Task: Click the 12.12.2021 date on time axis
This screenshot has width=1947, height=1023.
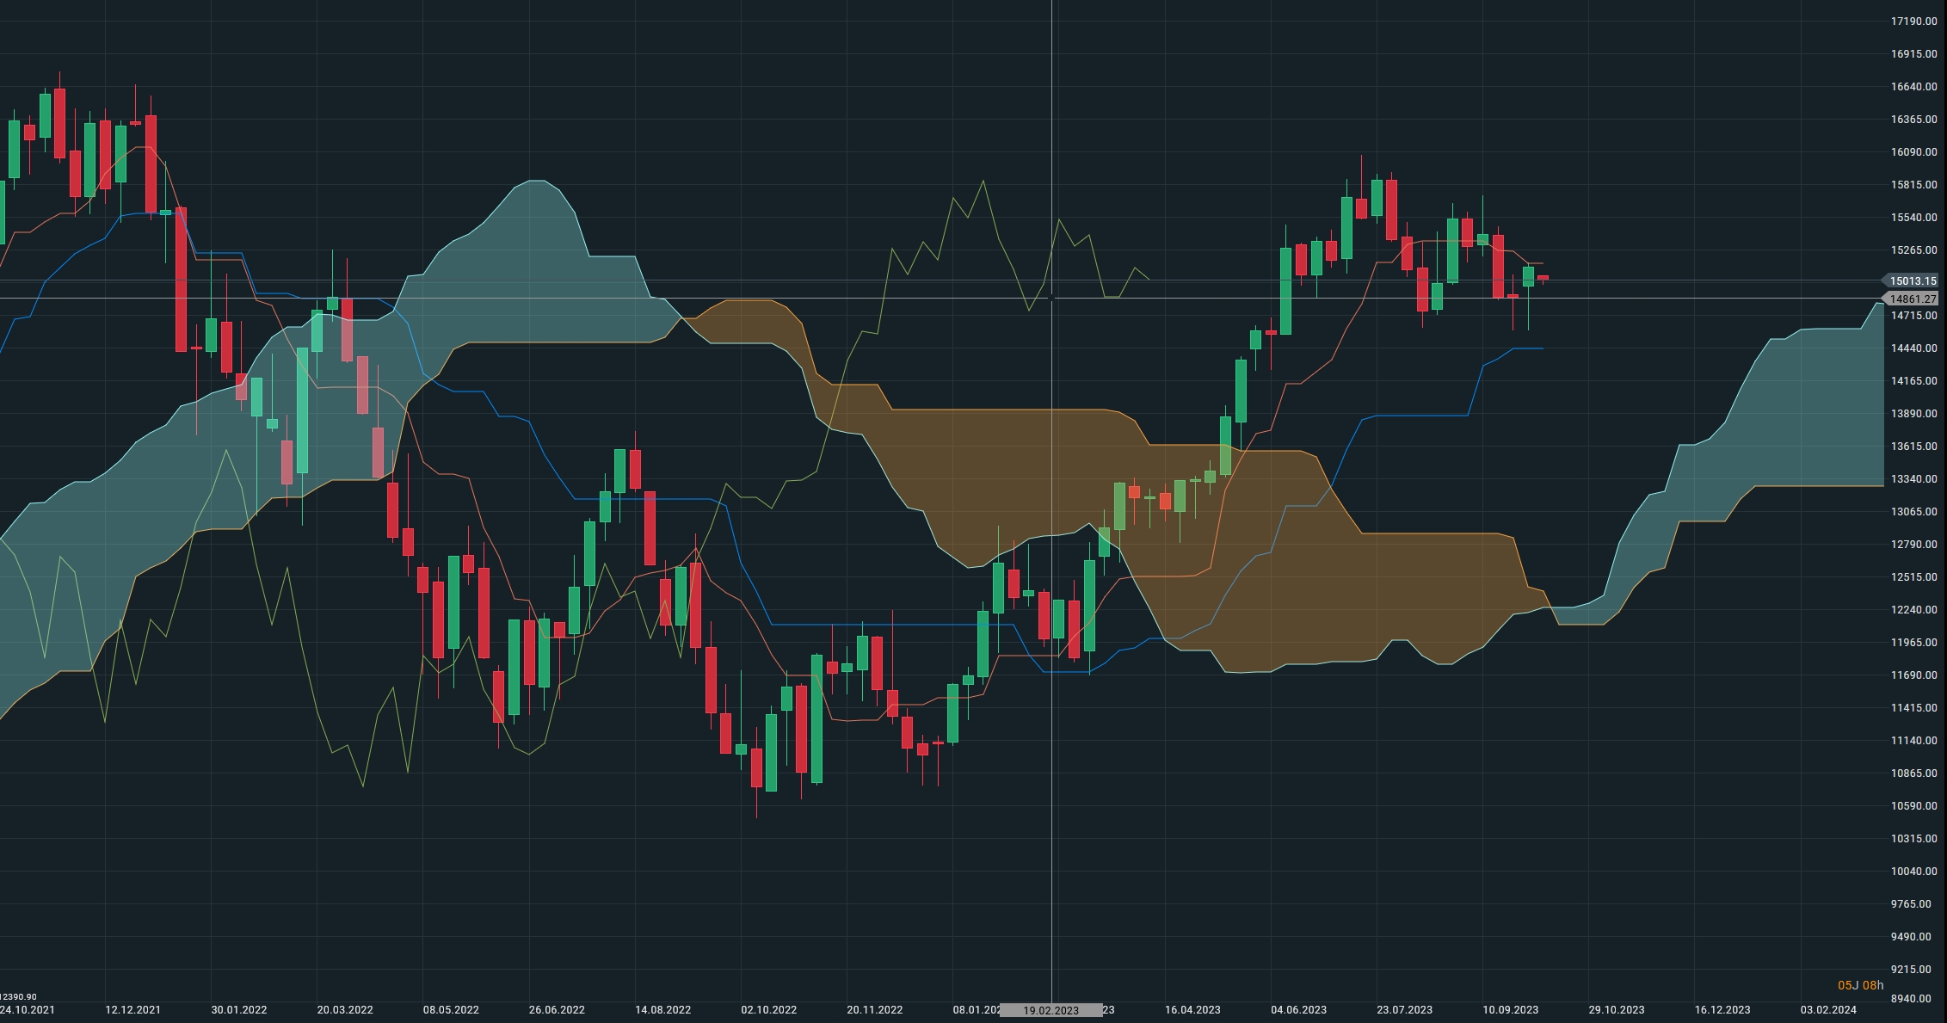Action: point(132,1010)
